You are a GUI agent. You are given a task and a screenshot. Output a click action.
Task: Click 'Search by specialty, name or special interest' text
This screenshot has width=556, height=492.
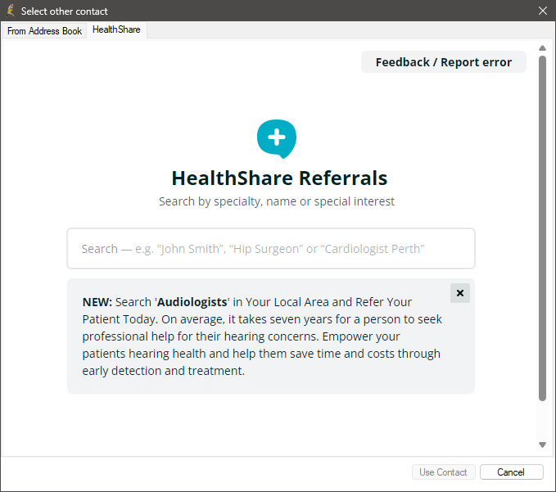coord(277,201)
